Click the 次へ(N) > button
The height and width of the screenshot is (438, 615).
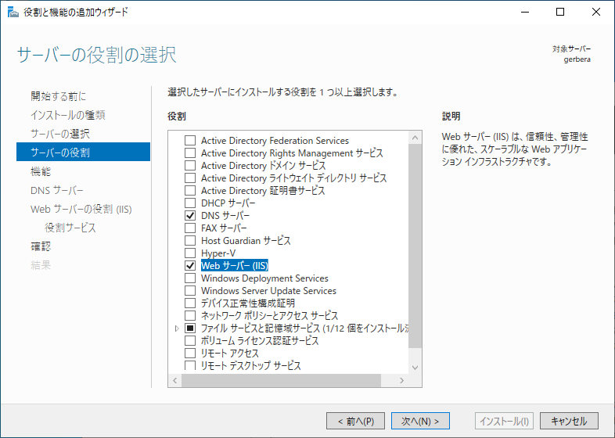click(420, 421)
